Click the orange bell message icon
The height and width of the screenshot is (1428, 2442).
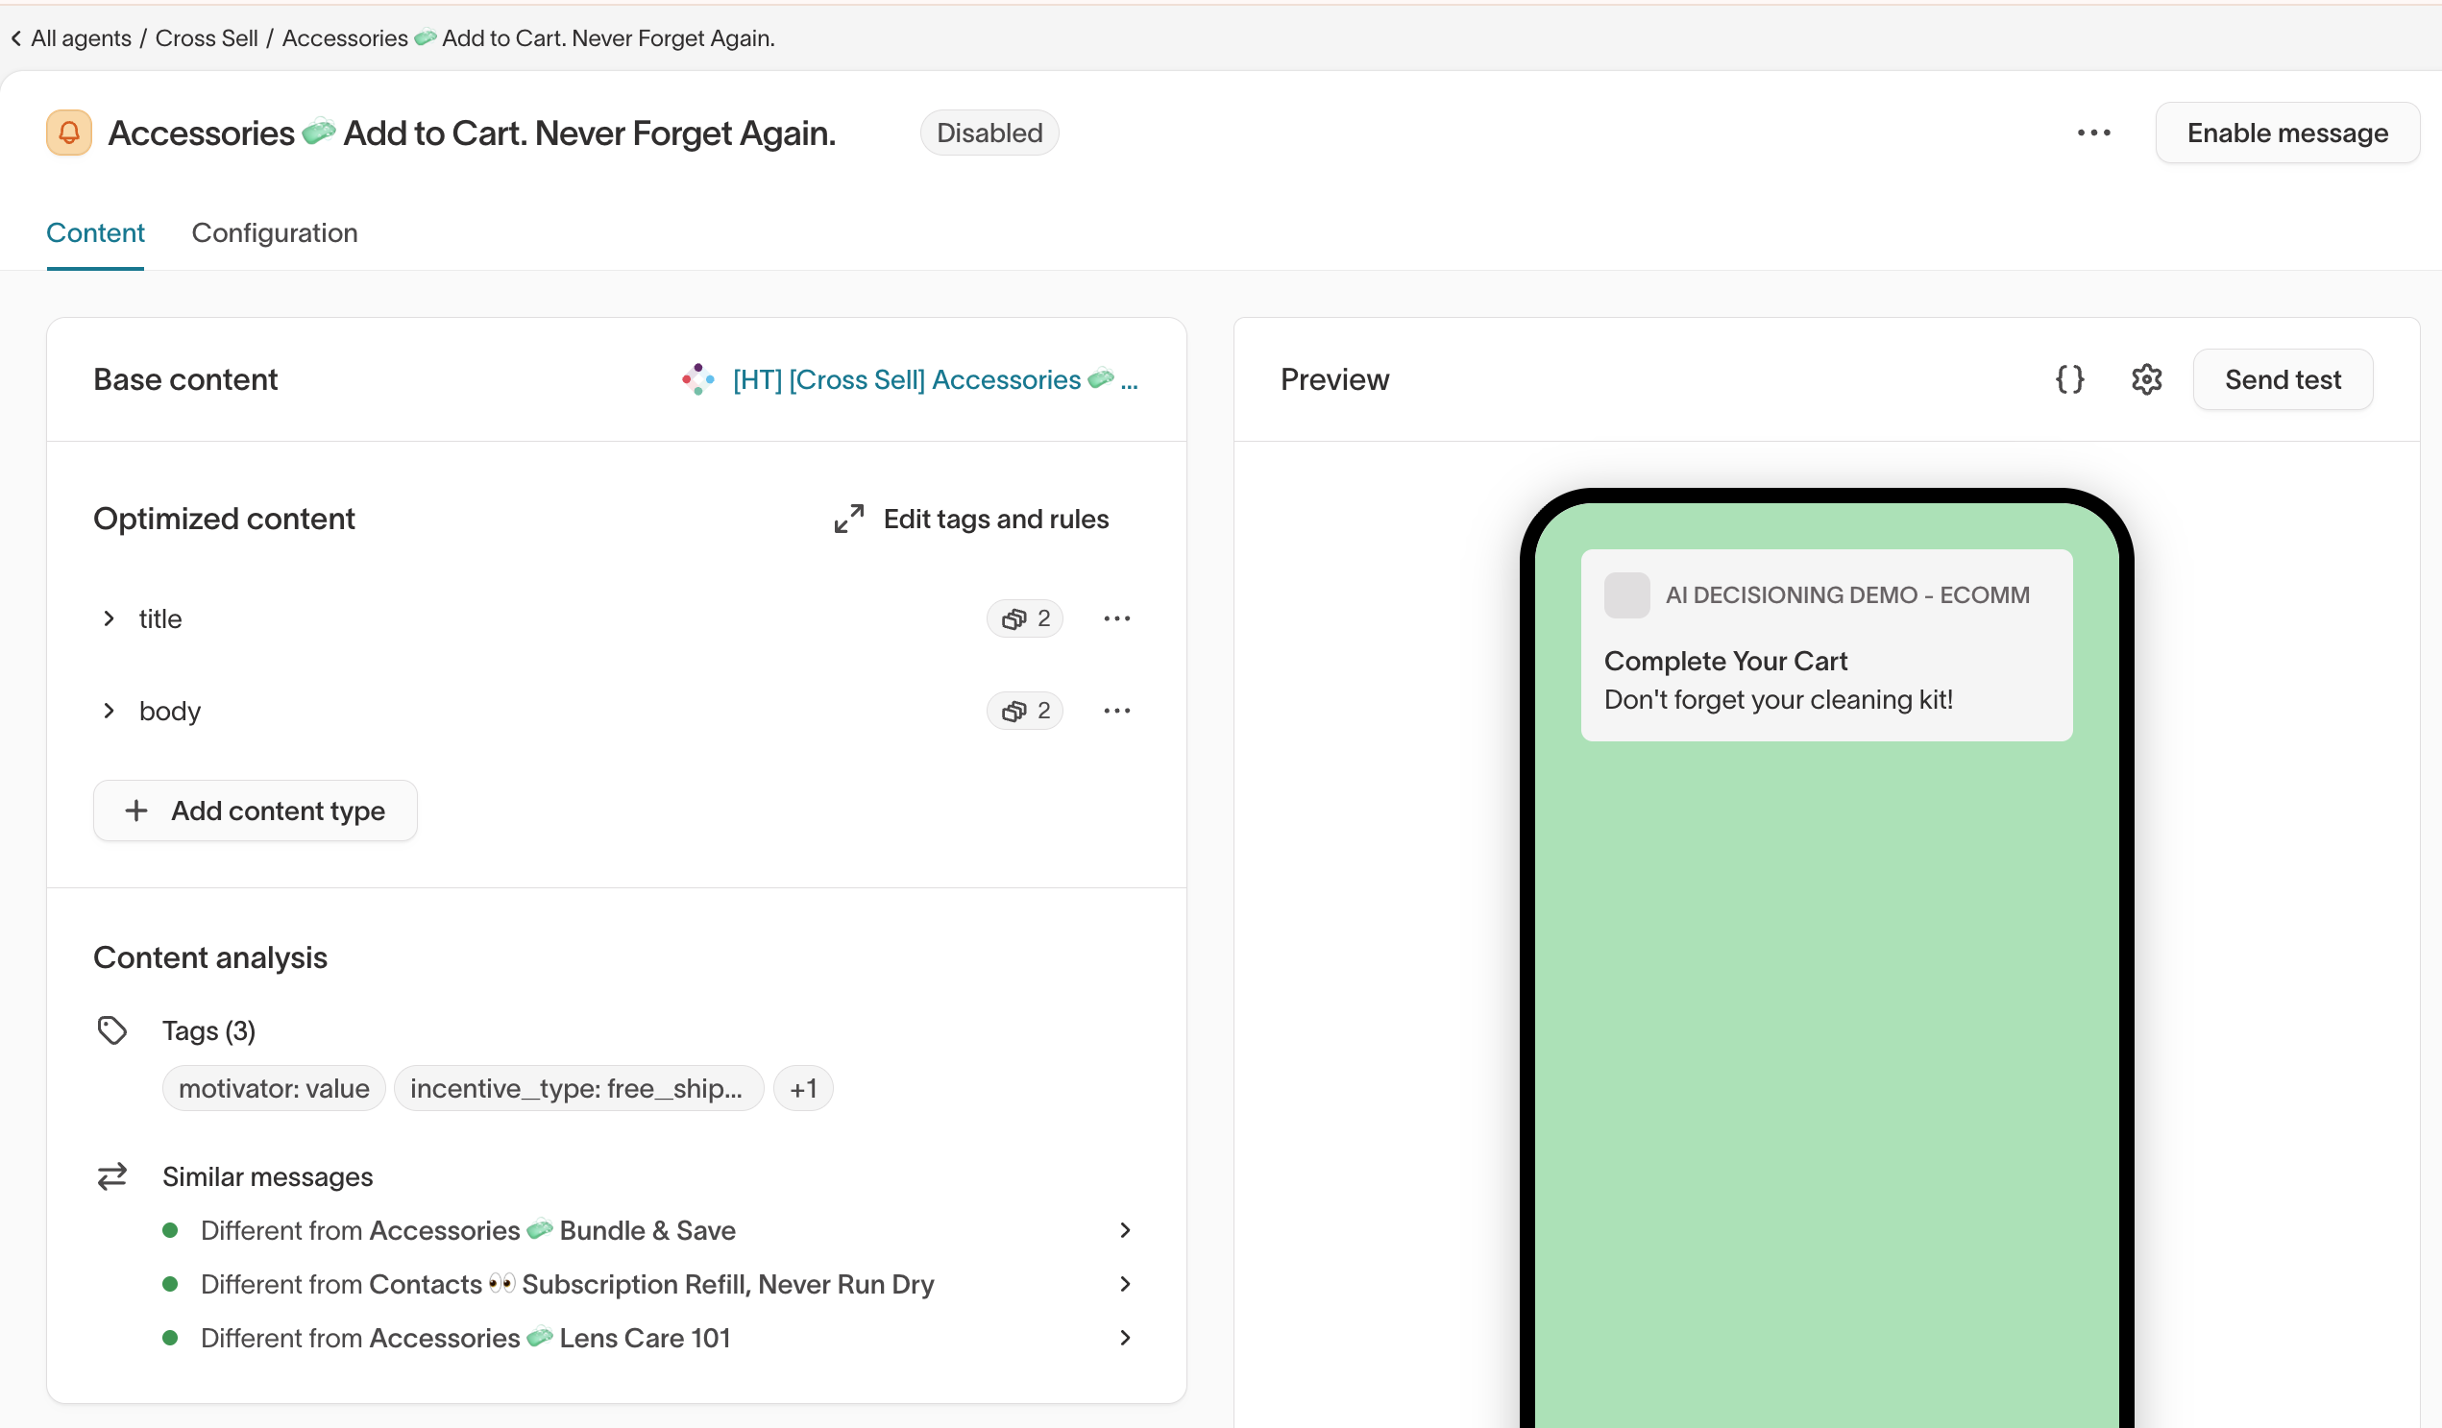click(69, 133)
